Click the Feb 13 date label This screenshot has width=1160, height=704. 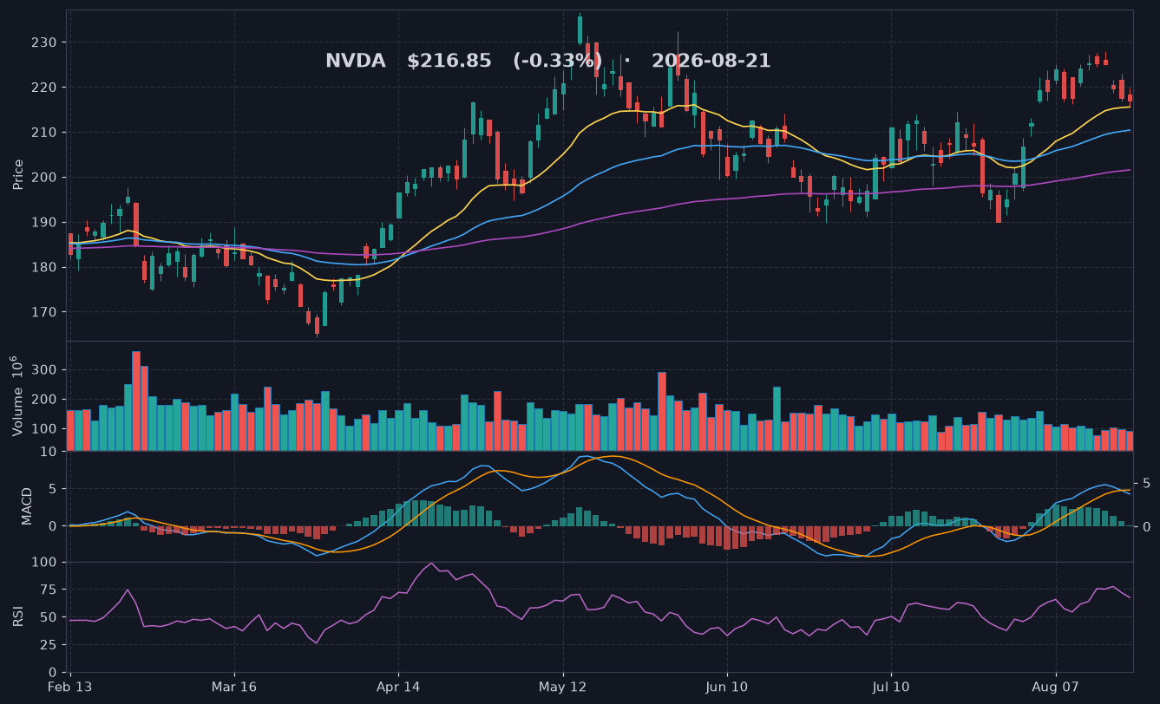(x=70, y=687)
